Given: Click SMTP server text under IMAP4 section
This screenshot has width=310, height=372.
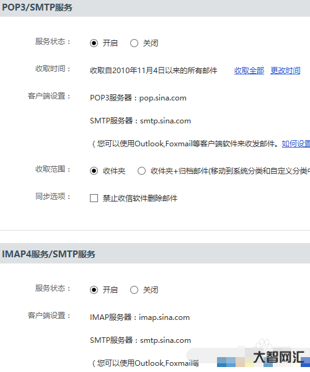Looking at the screenshot, I should pos(140,340).
